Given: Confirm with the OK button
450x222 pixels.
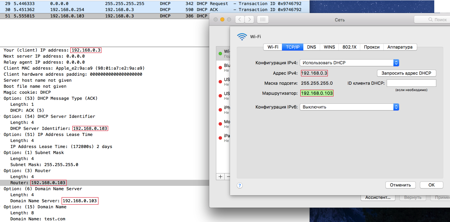Looking at the screenshot, I should [x=432, y=185].
